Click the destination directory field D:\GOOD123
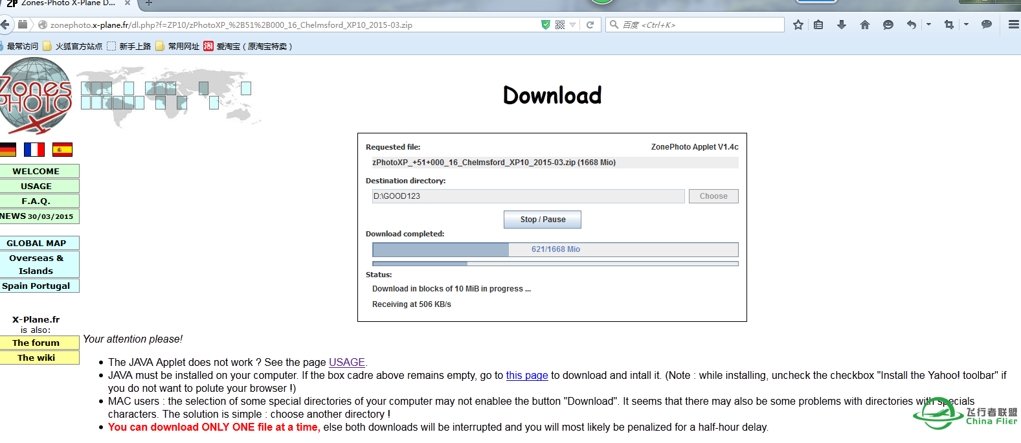This screenshot has width=1021, height=443. click(528, 196)
